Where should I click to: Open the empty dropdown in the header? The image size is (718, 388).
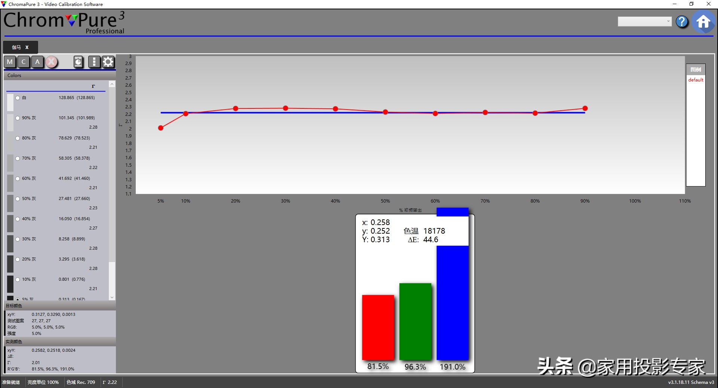(x=645, y=21)
